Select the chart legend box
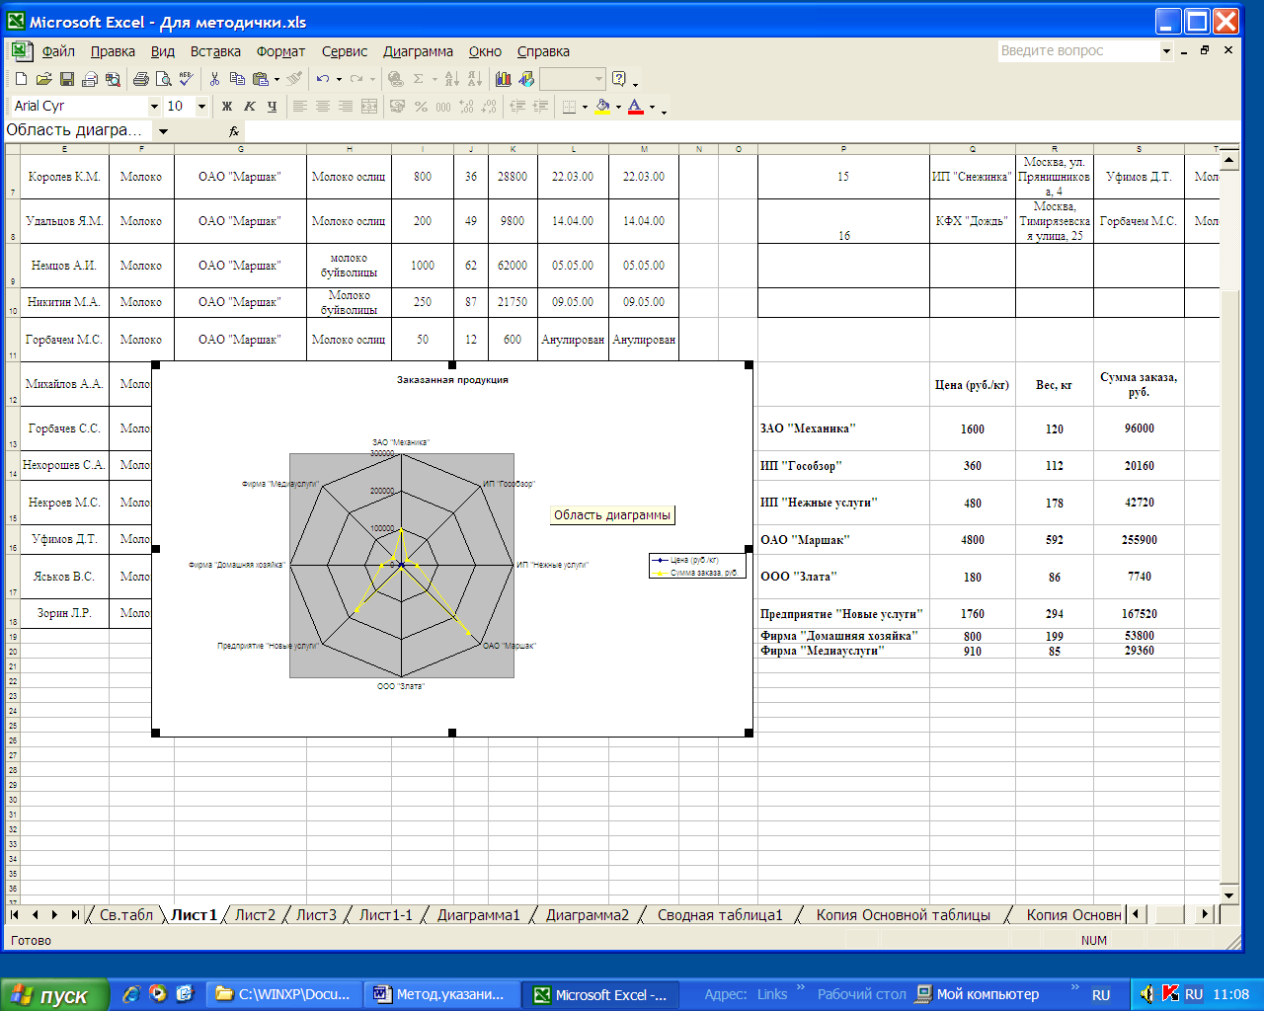1264x1011 pixels. [697, 566]
